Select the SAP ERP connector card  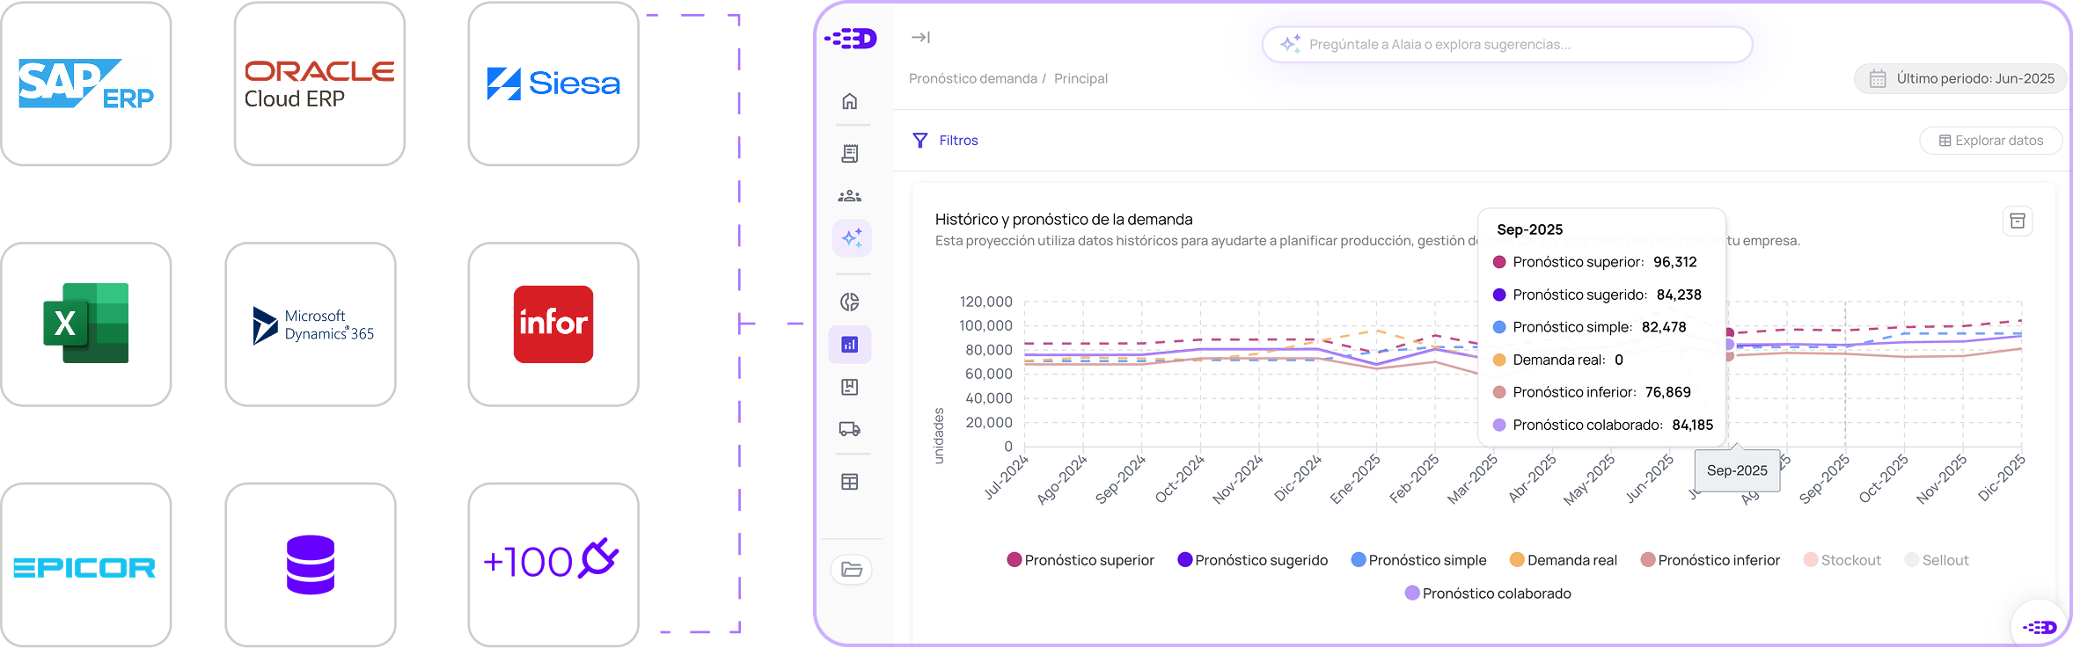(x=86, y=84)
